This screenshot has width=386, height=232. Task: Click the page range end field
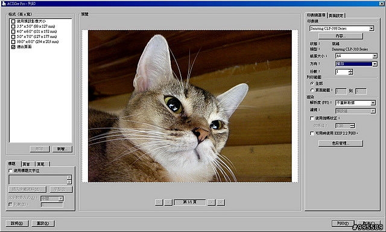point(361,91)
